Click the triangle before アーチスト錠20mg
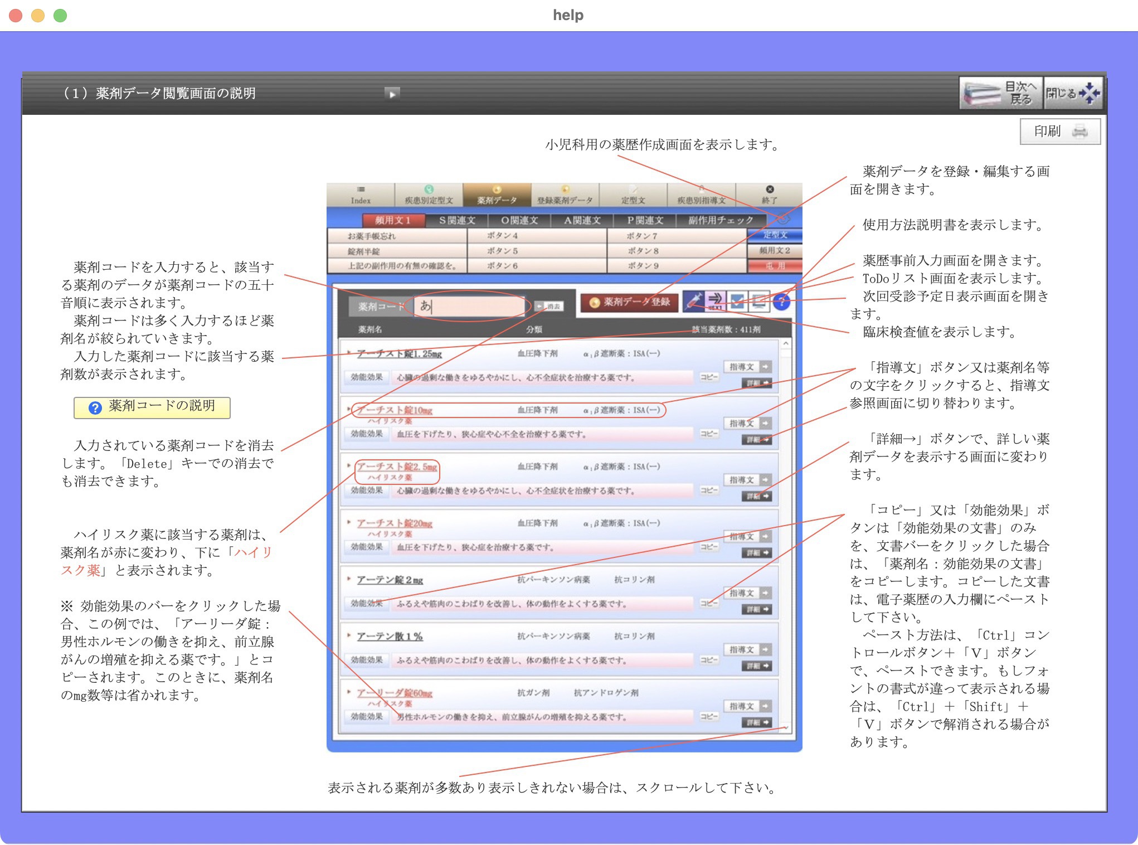Image resolution: width=1138 pixels, height=845 pixels. (x=349, y=522)
